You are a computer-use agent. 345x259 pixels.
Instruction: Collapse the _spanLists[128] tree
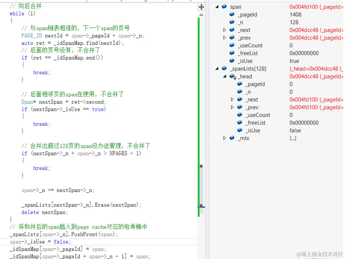pos(217,68)
